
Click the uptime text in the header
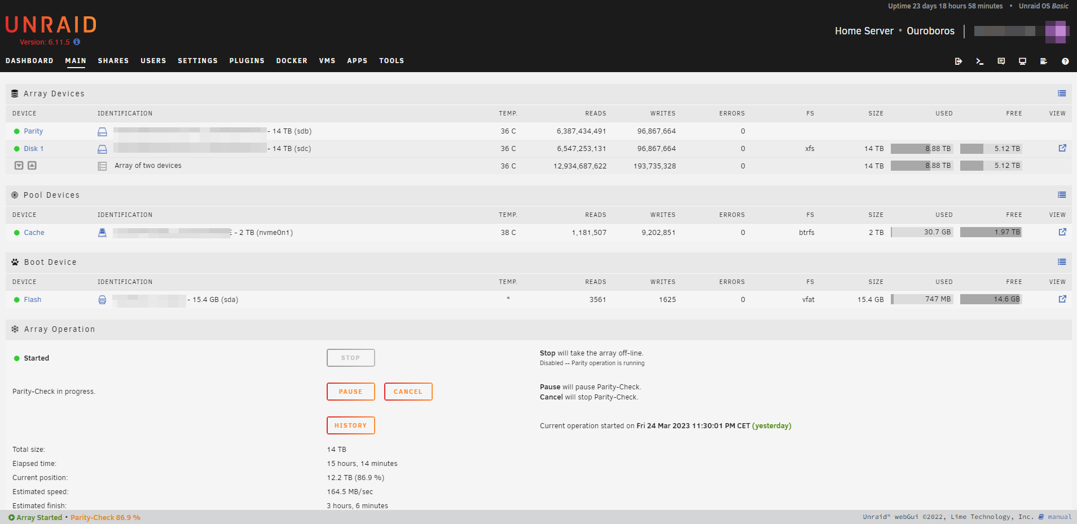pos(945,6)
